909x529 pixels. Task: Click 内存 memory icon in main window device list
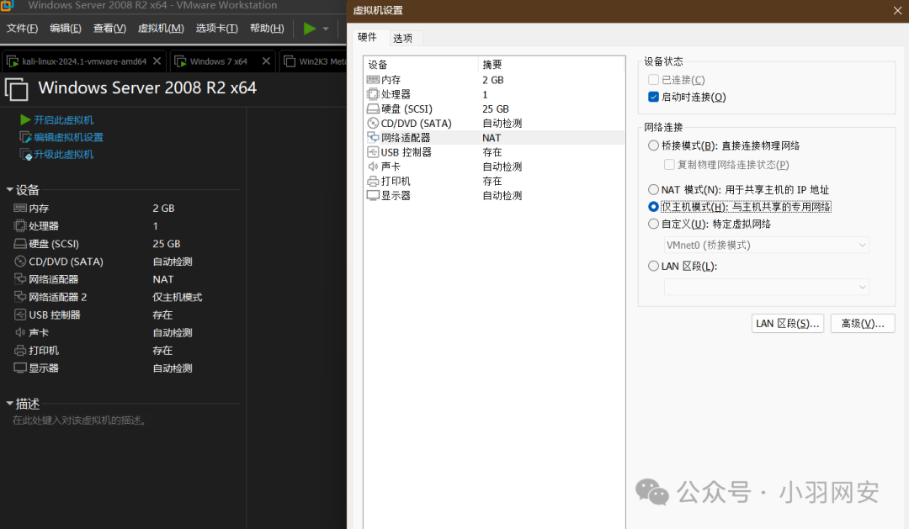[x=20, y=208]
